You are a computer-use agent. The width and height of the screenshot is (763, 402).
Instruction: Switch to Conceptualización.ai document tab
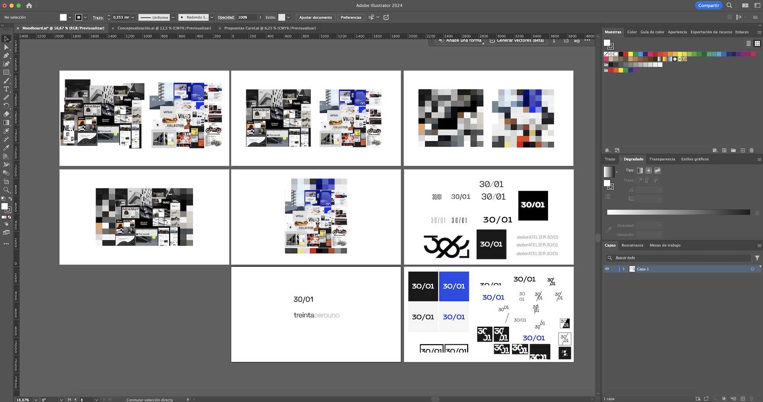(x=164, y=28)
